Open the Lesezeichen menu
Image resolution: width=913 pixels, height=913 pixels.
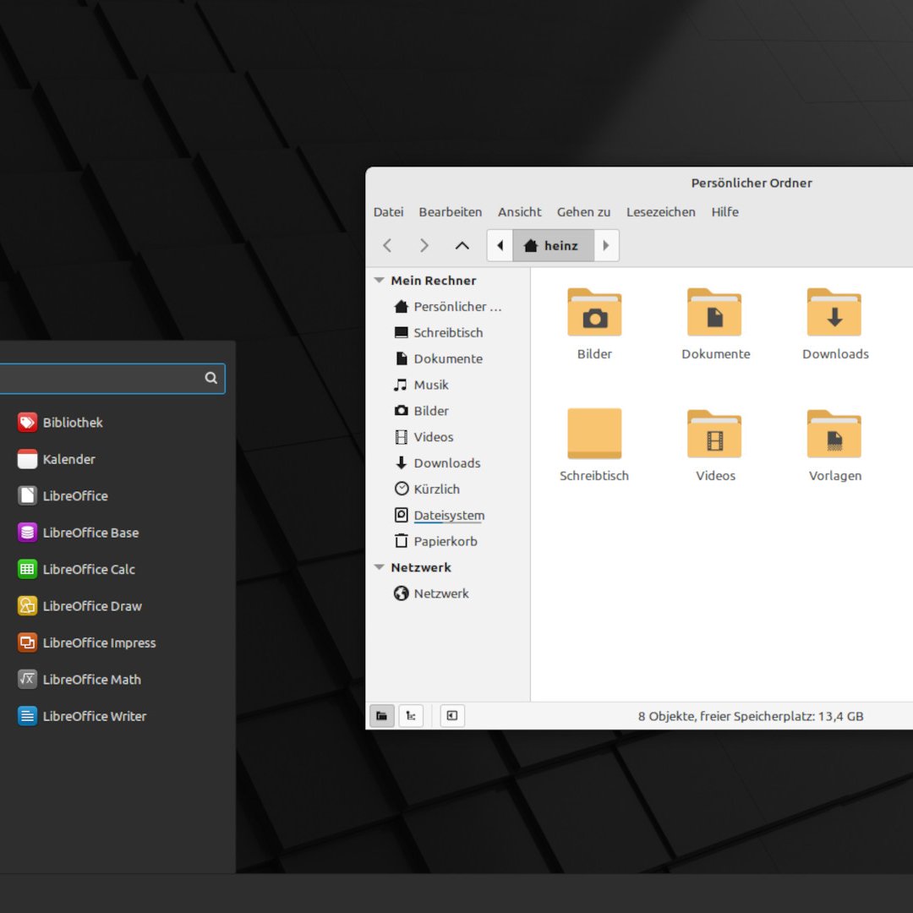pyautogui.click(x=660, y=212)
